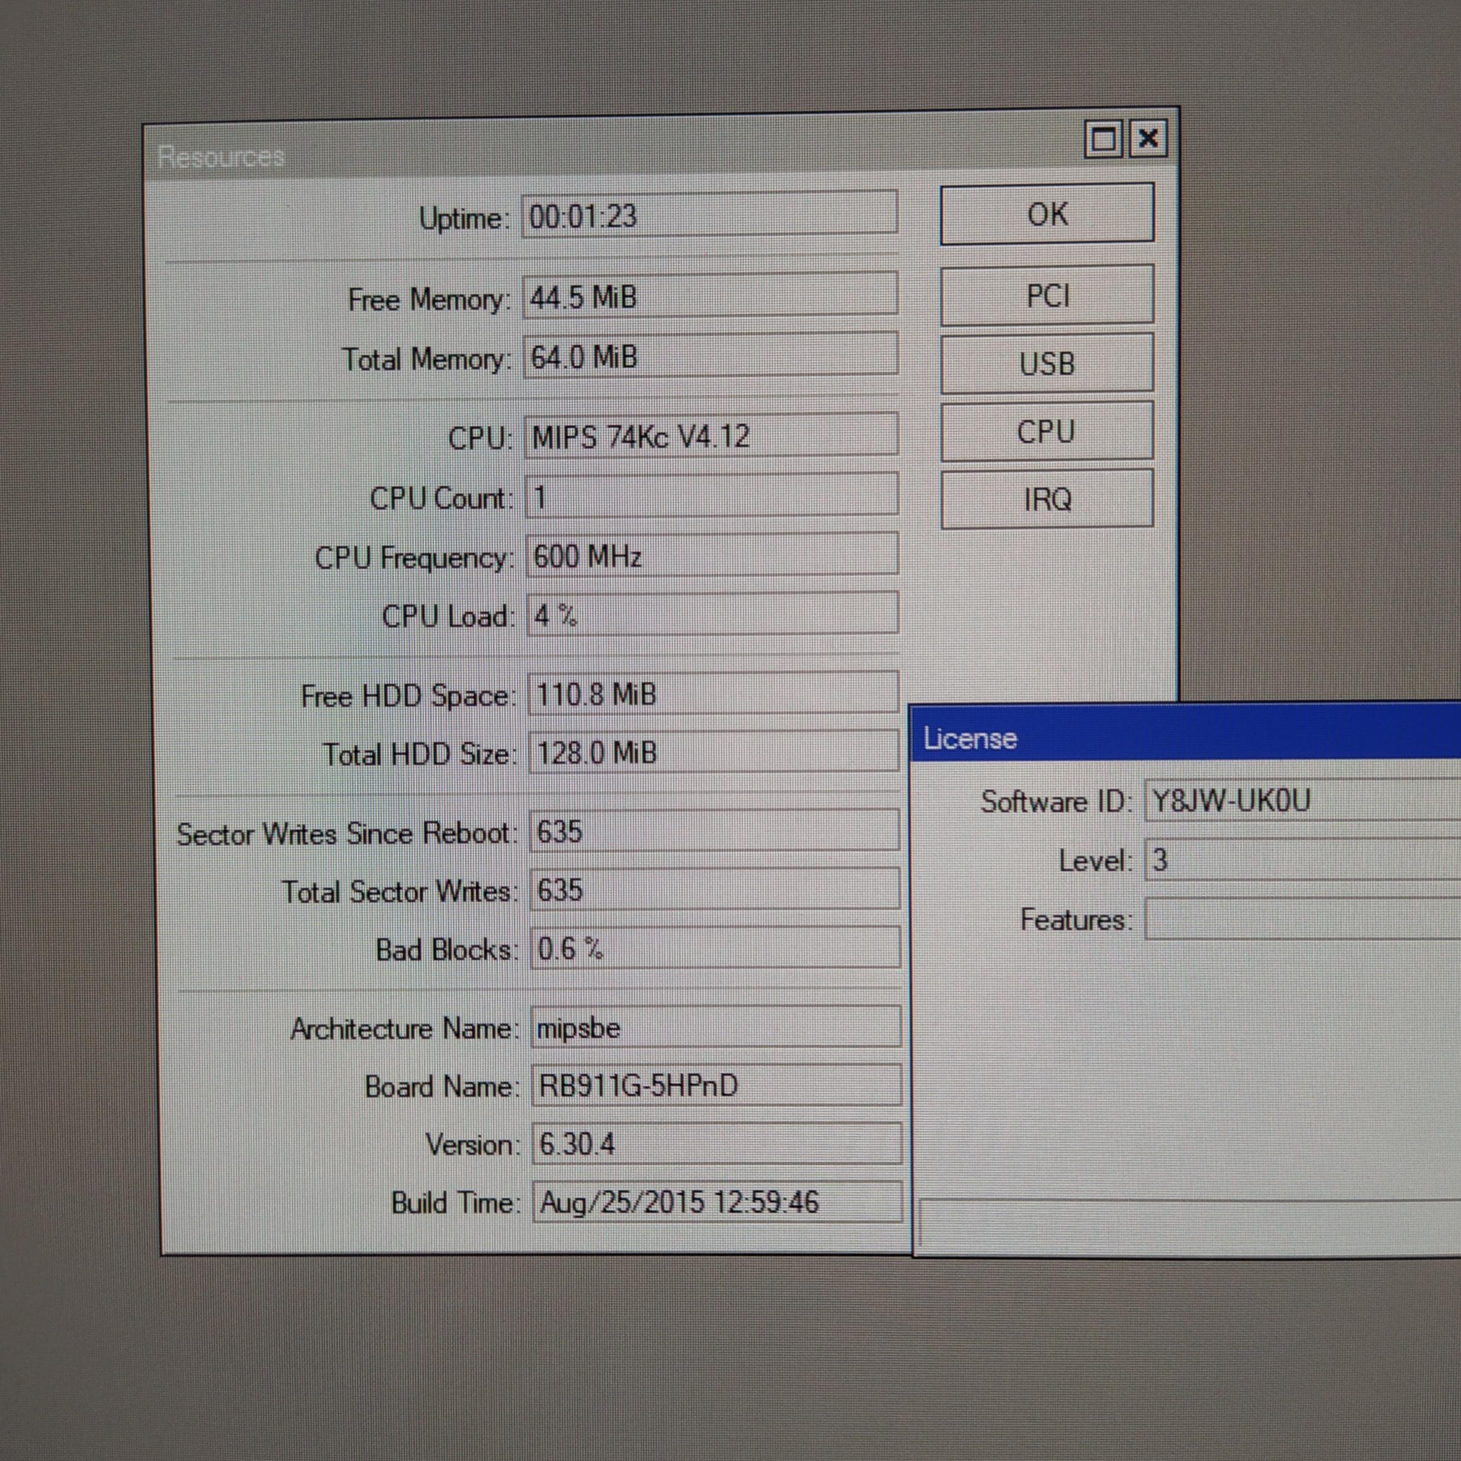
Task: Open the USB devices window
Action: point(1047,363)
